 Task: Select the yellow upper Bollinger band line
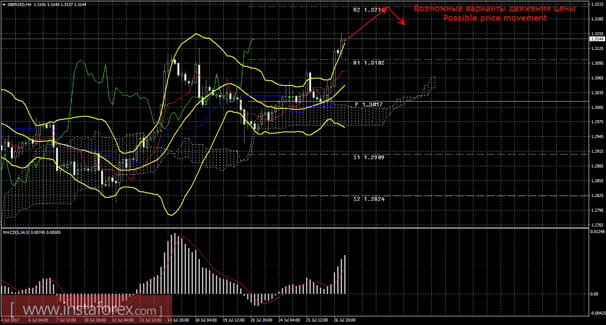[195, 34]
